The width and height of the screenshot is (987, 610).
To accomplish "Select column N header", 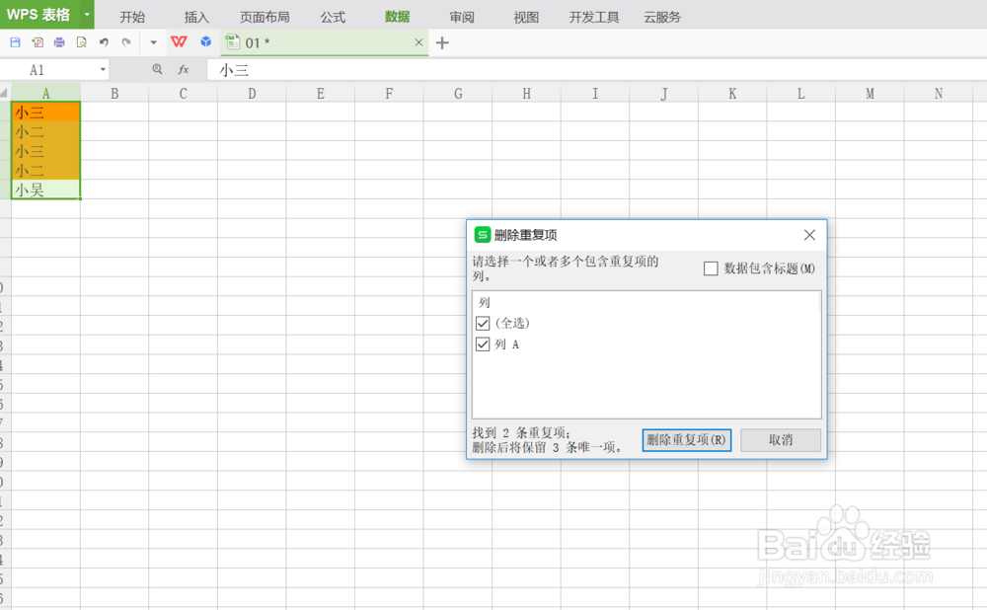I will [939, 93].
